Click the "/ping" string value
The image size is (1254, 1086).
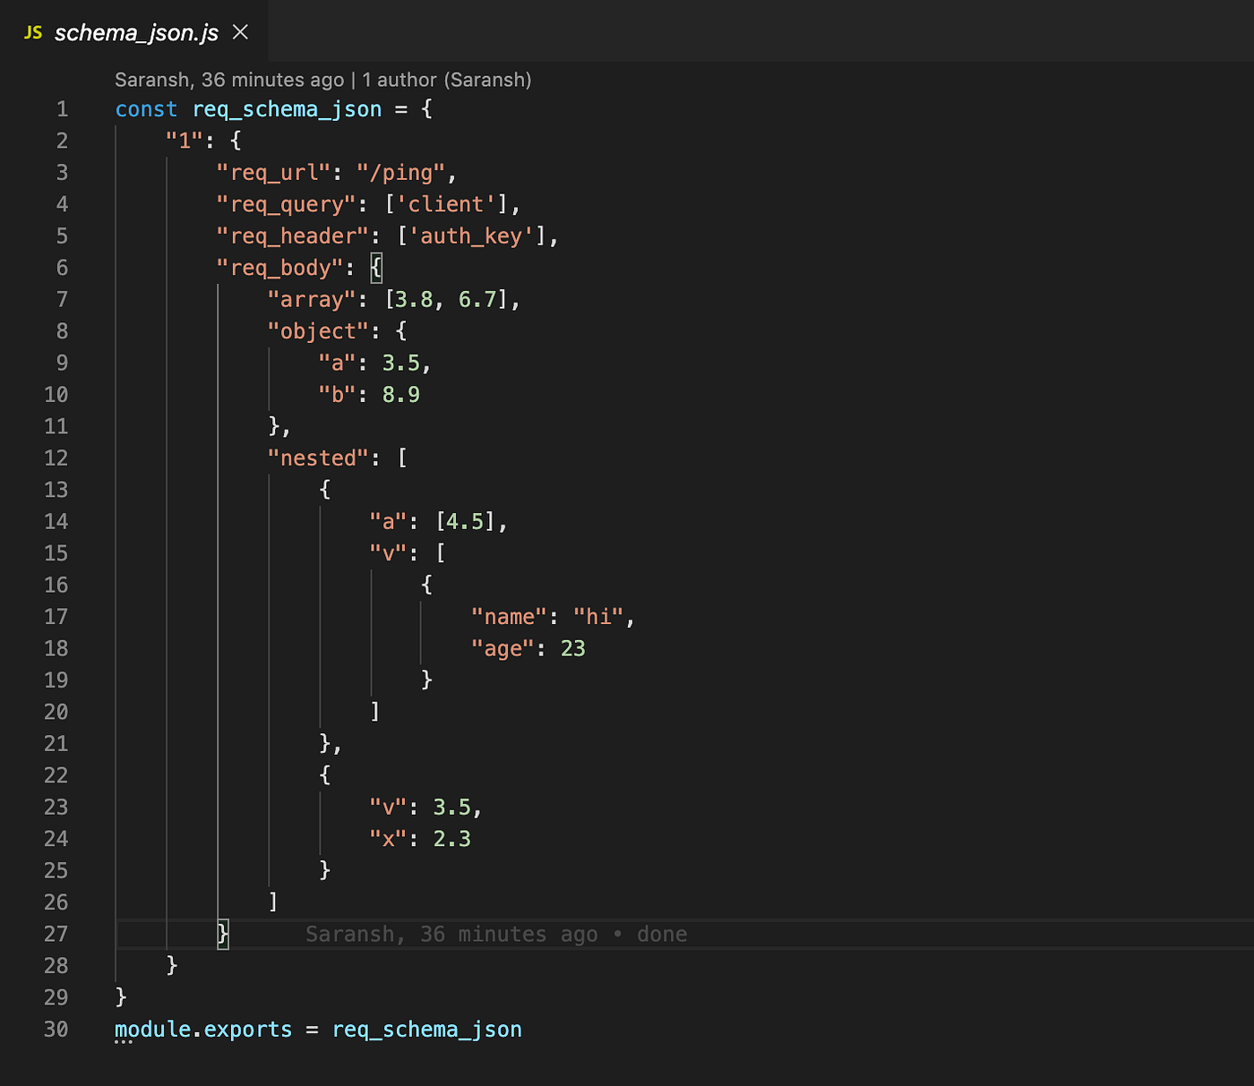click(401, 172)
